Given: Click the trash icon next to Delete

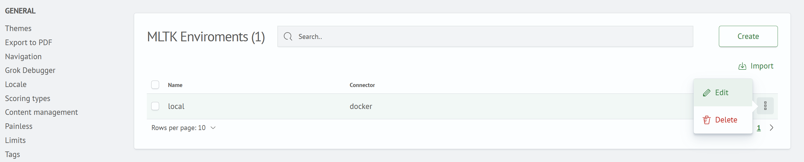Looking at the screenshot, I should coord(706,120).
